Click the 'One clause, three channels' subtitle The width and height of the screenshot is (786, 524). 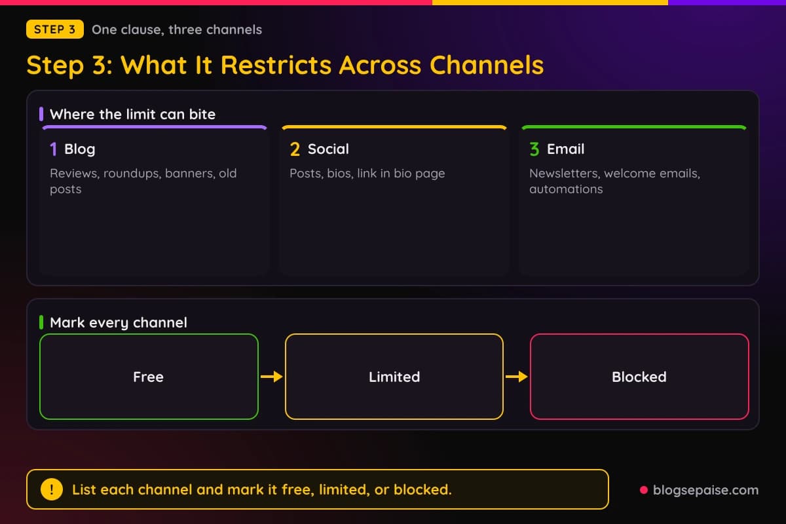click(x=177, y=29)
